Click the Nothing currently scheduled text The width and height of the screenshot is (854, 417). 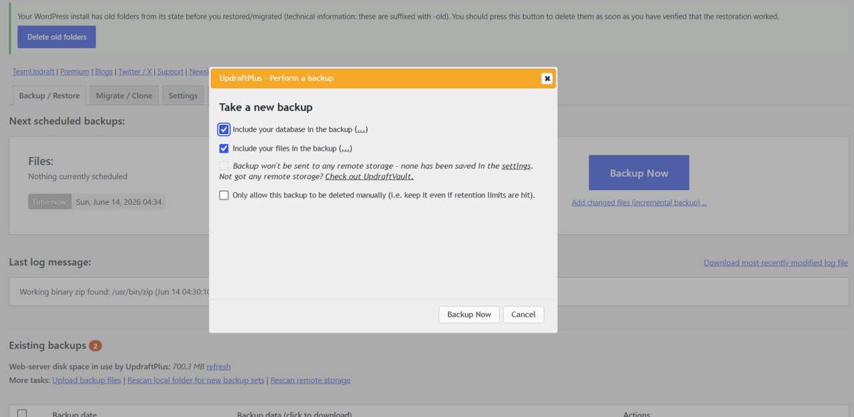point(77,177)
